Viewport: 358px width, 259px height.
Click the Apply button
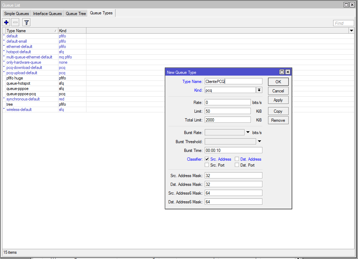[x=278, y=100]
